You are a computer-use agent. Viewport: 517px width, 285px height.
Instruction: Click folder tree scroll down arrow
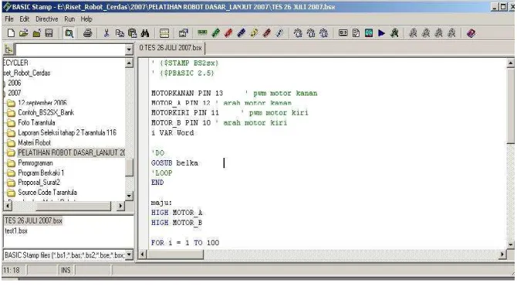[x=130, y=196]
